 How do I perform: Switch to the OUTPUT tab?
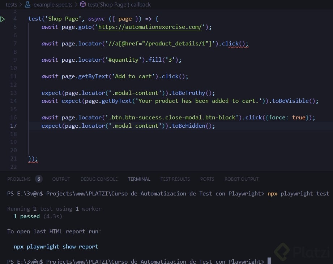pyautogui.click(x=61, y=179)
